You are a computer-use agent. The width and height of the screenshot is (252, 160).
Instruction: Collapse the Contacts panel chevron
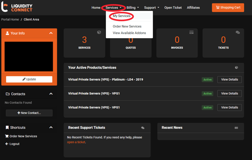coord(51,94)
